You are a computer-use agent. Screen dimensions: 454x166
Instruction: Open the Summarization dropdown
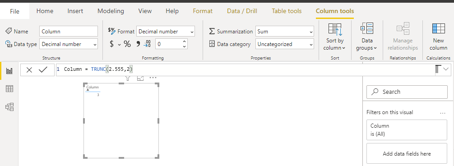pos(285,31)
